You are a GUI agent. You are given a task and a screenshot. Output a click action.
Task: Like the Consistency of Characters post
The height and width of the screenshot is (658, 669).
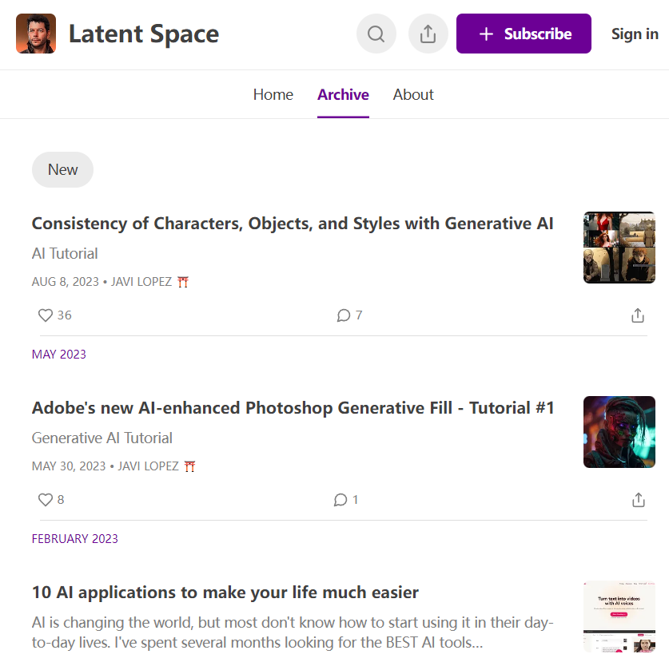tap(46, 315)
